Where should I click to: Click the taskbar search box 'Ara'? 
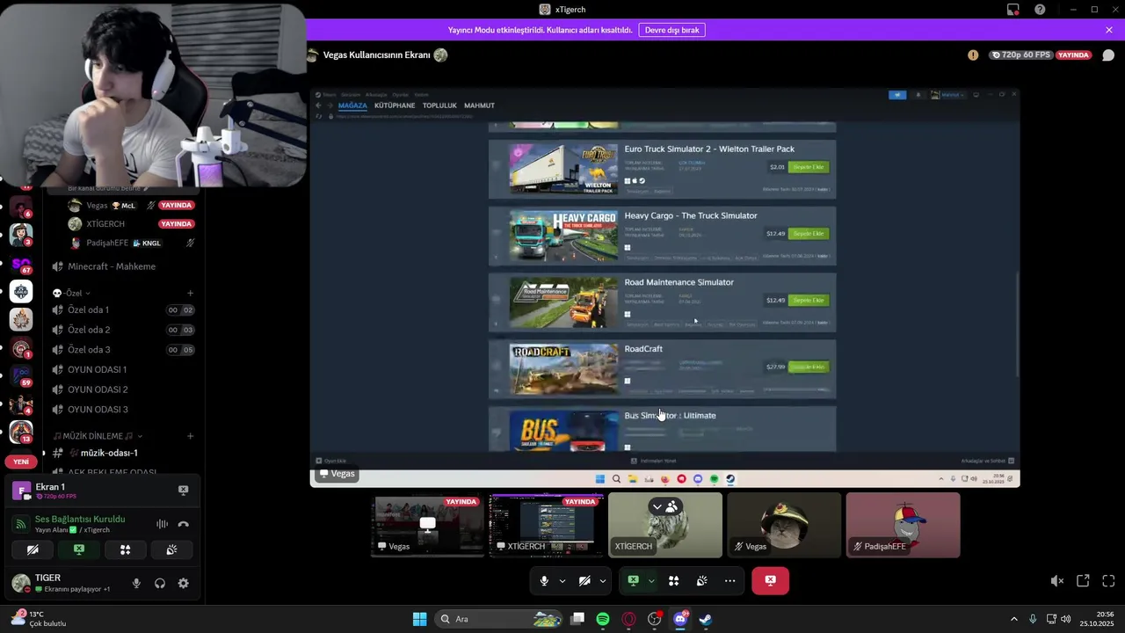[x=498, y=619]
